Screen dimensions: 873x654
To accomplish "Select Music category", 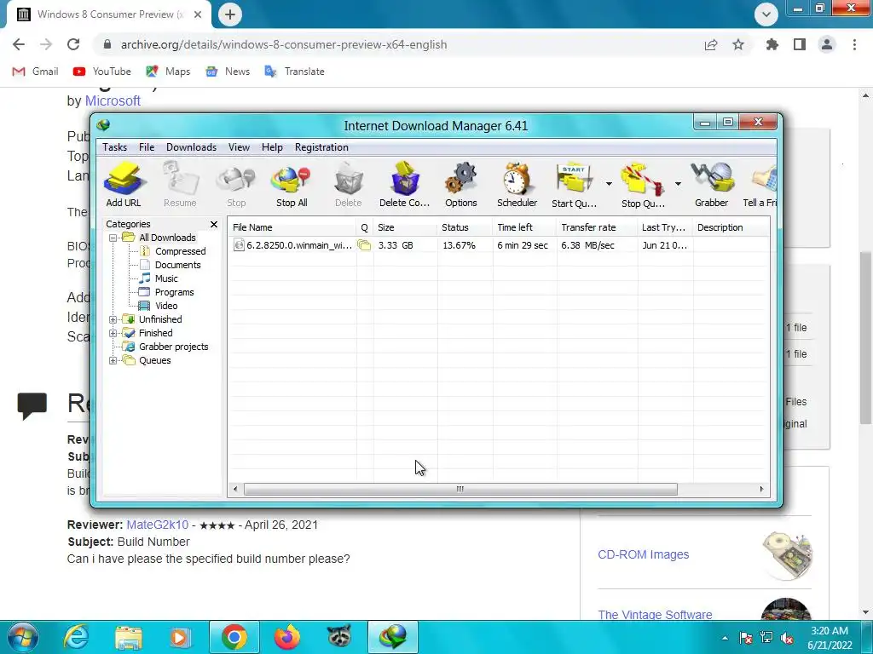I will pos(166,278).
